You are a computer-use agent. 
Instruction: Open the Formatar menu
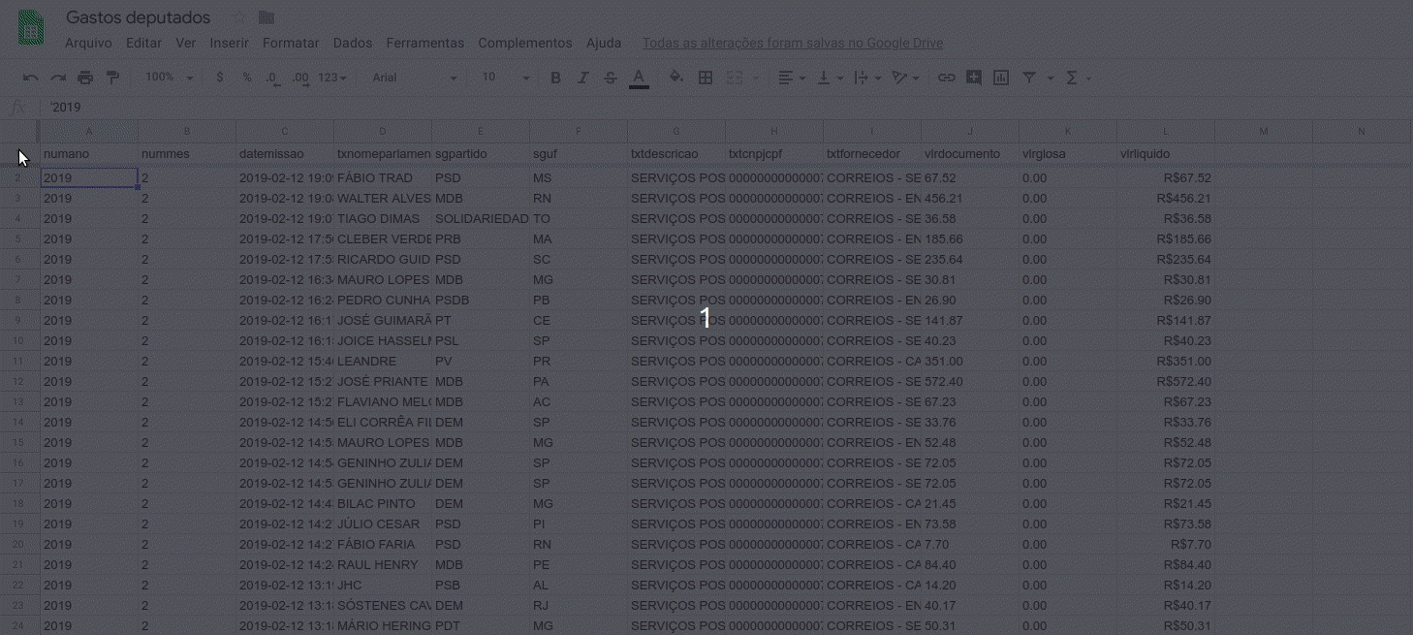pos(290,43)
